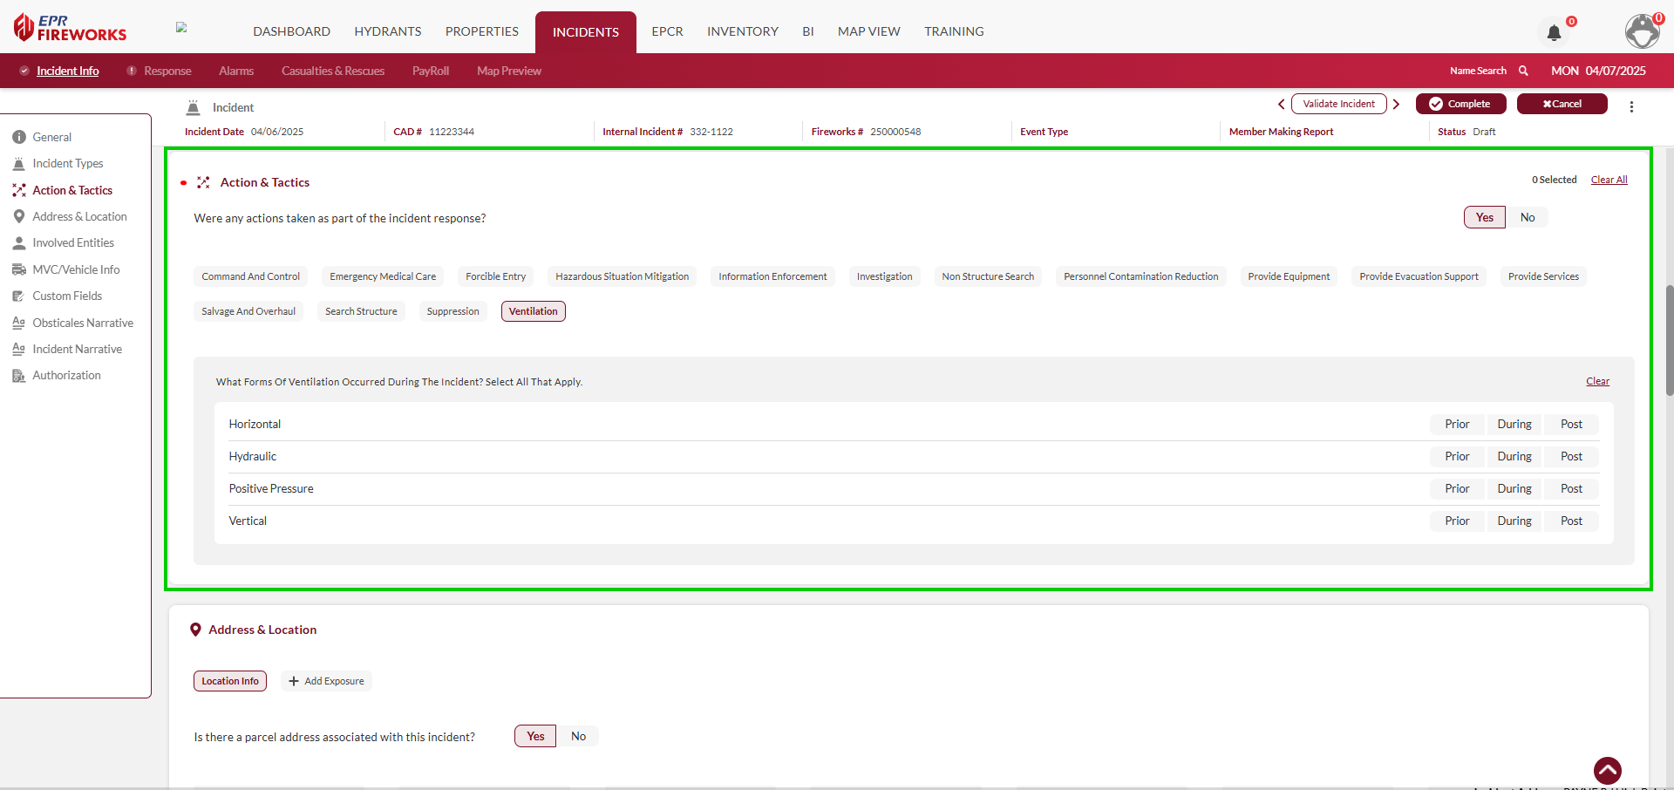Viewport: 1674px width, 790px height.
Task: Click the scroll-to-top arrow button
Action: [x=1607, y=770]
